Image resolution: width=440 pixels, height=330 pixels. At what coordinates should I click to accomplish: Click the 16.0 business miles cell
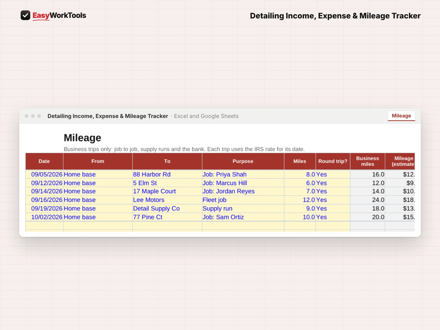[367, 174]
